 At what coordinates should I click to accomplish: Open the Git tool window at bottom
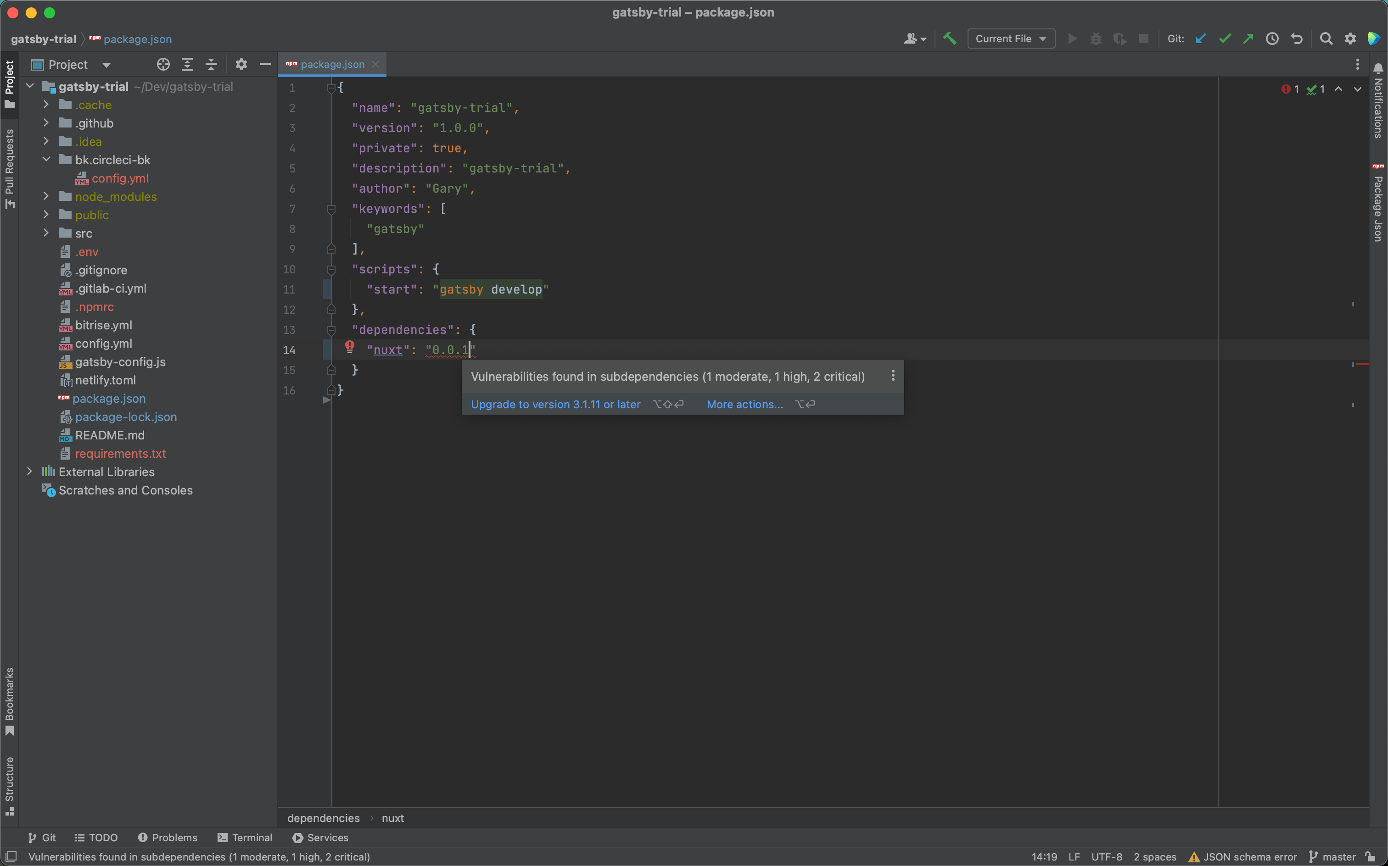point(41,838)
